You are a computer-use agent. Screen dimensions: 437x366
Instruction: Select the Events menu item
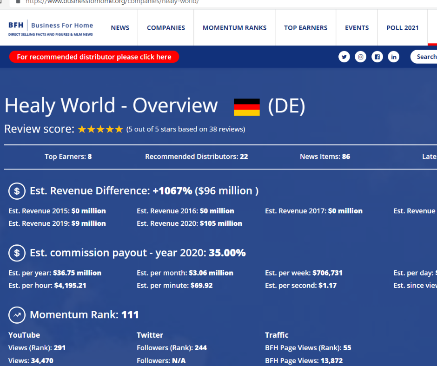[357, 28]
